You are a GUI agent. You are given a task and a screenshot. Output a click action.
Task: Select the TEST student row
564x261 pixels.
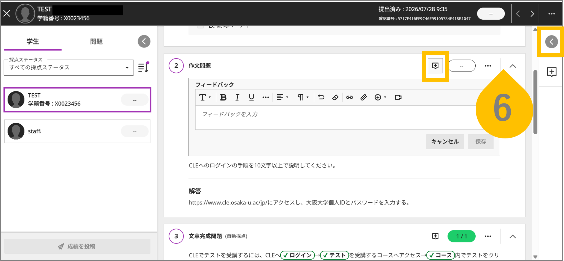click(77, 100)
